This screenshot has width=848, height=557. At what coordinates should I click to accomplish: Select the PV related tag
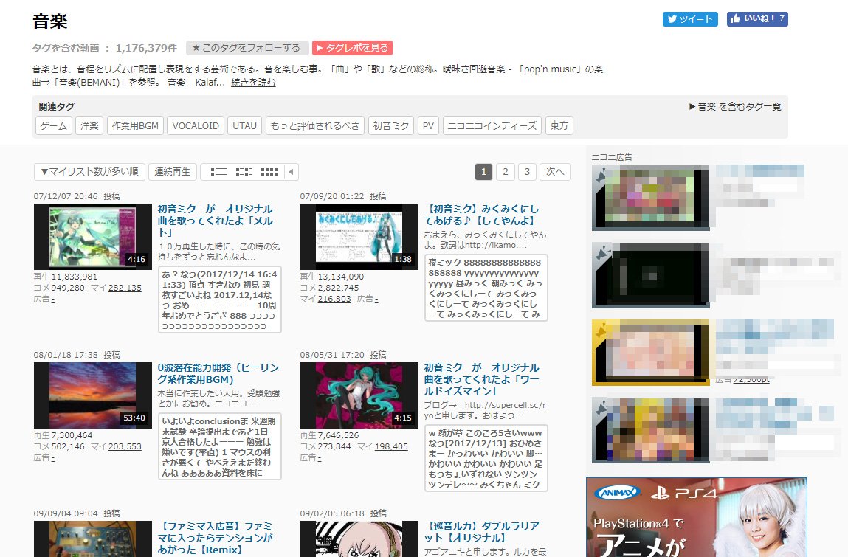point(428,126)
